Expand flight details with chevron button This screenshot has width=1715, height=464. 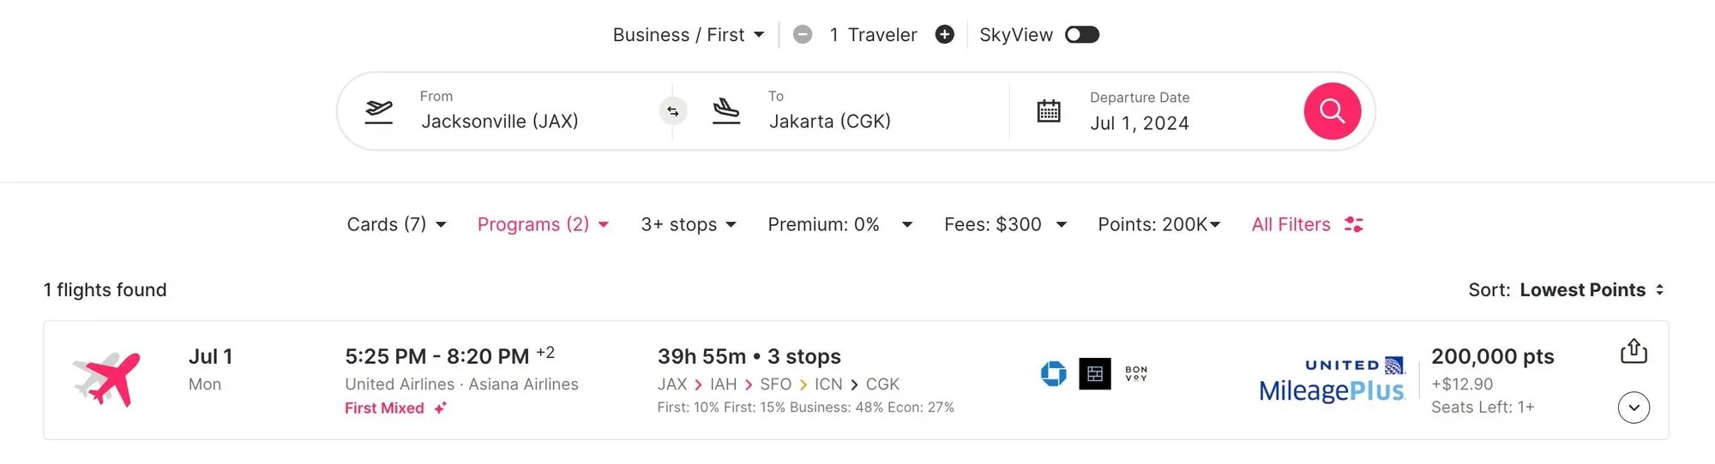point(1634,407)
